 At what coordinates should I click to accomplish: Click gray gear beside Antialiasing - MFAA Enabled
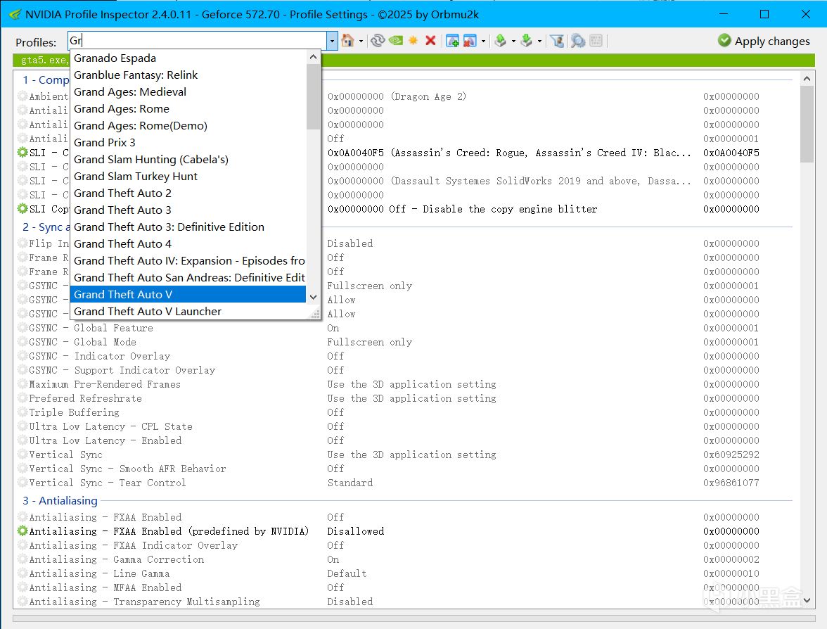click(23, 587)
